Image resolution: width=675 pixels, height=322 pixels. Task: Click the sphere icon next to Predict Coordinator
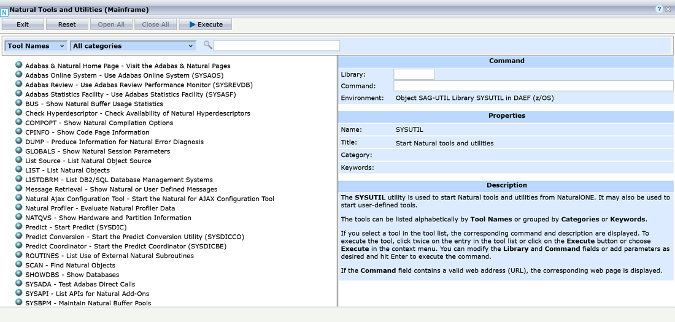(18, 245)
